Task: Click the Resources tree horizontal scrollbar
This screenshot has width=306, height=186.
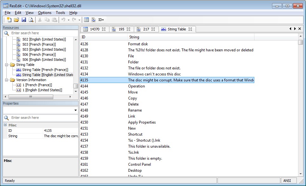Action: (30, 97)
